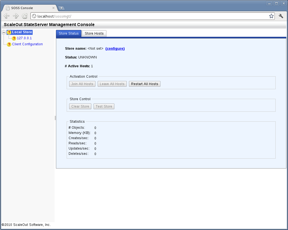The width and height of the screenshot is (288, 230).
Task: Open Client Configuration in the tree
Action: (x=27, y=44)
